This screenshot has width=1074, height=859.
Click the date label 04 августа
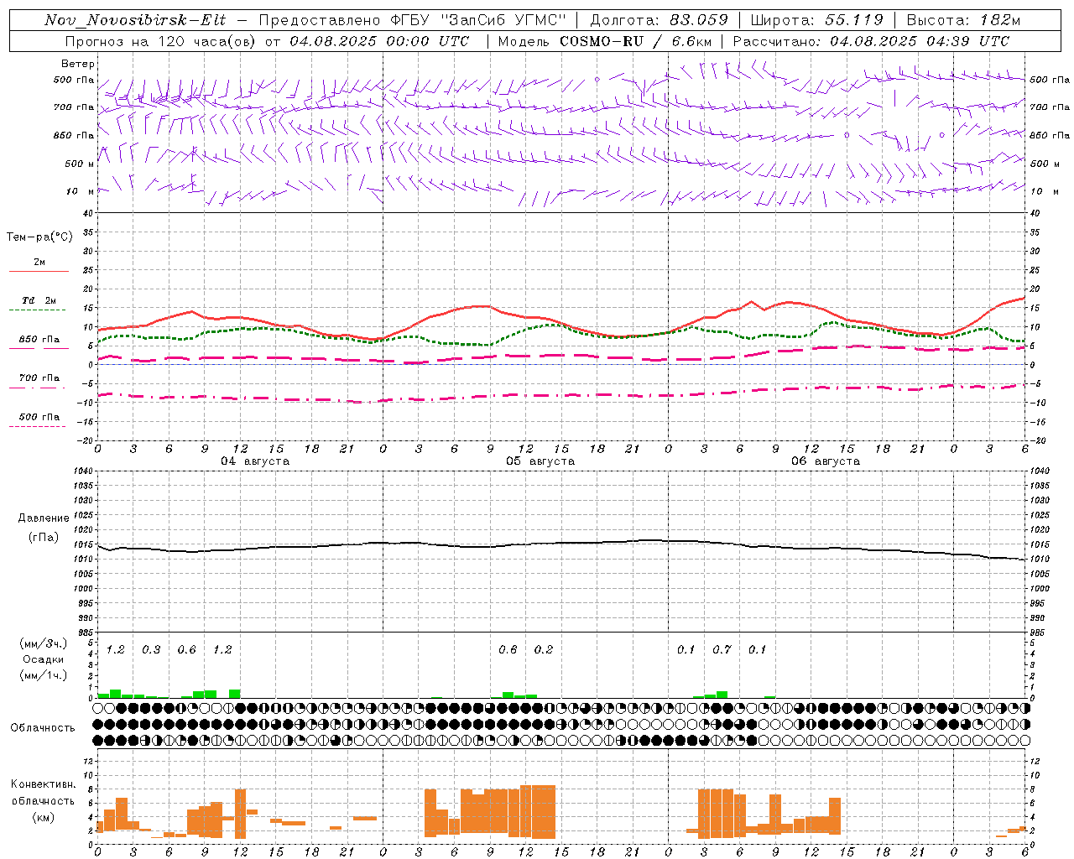pos(255,461)
